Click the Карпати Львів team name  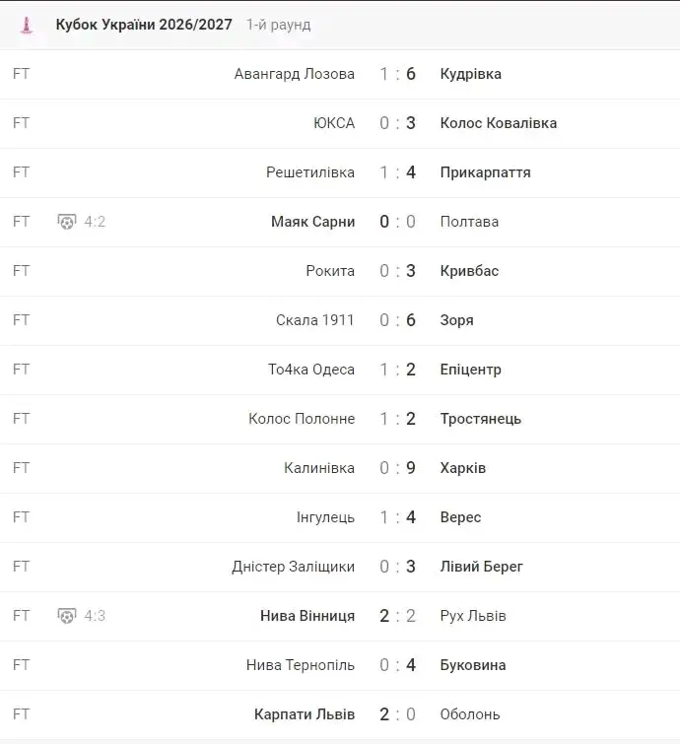[x=305, y=714]
